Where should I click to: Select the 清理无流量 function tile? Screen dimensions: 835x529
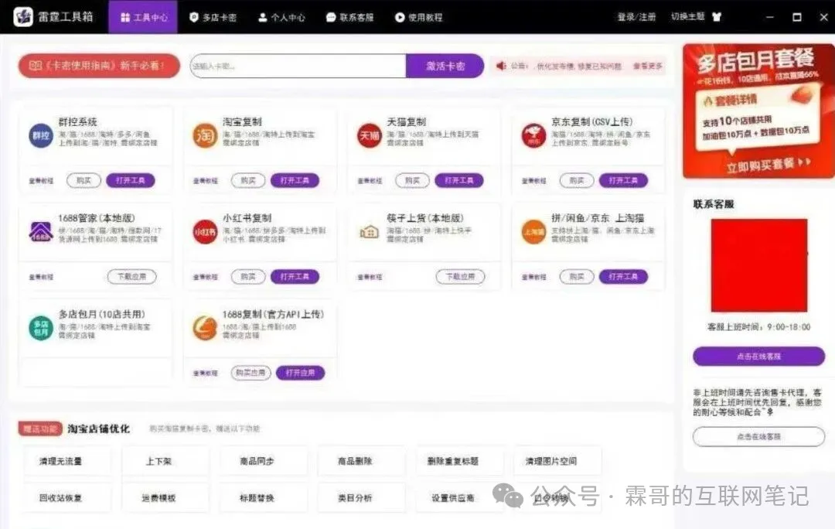coord(60,461)
